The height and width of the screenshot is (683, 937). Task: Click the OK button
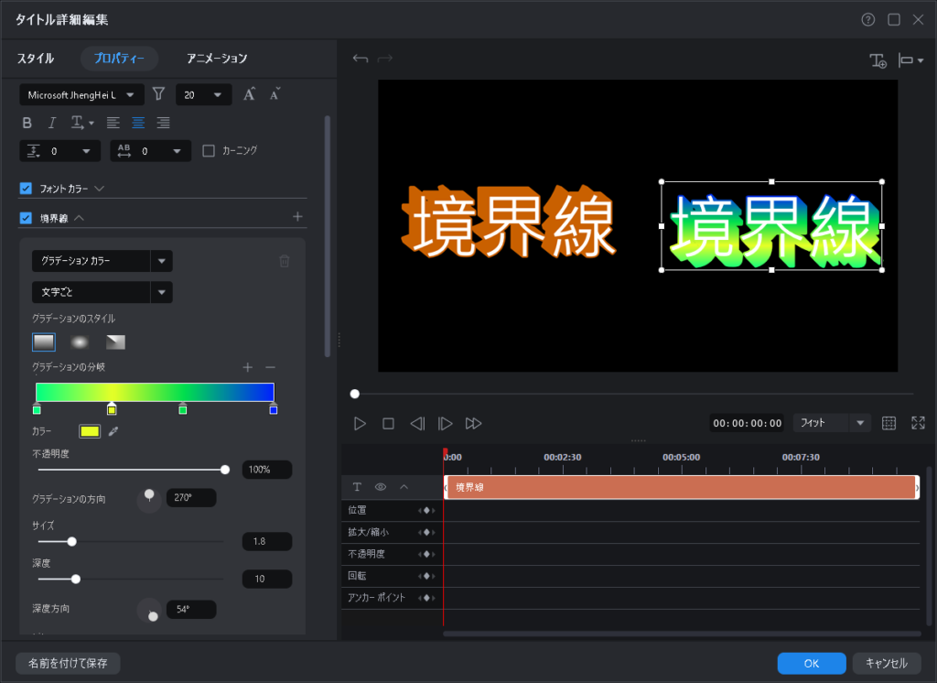coord(811,664)
